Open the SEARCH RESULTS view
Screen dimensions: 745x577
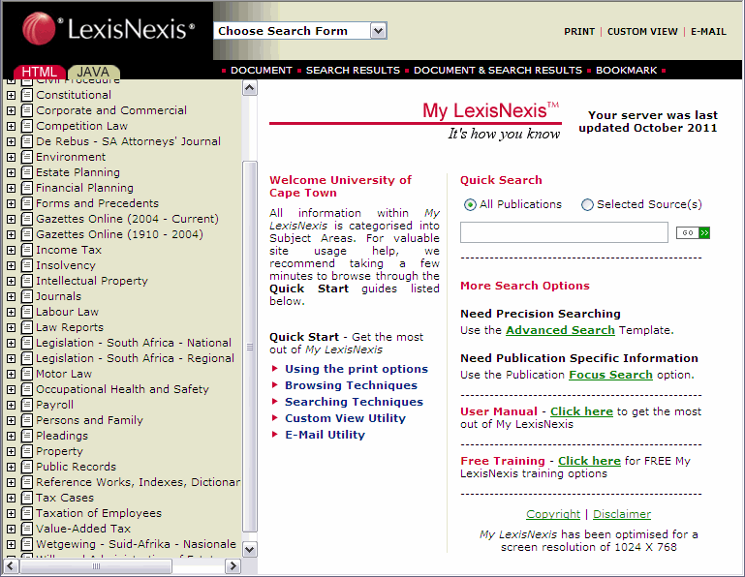click(353, 71)
